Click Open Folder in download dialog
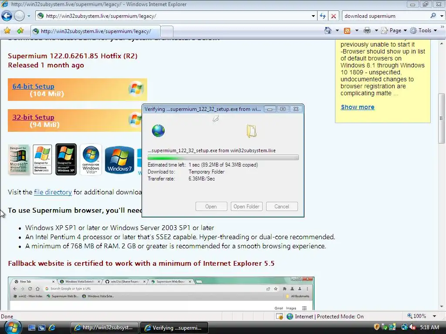 point(247,207)
